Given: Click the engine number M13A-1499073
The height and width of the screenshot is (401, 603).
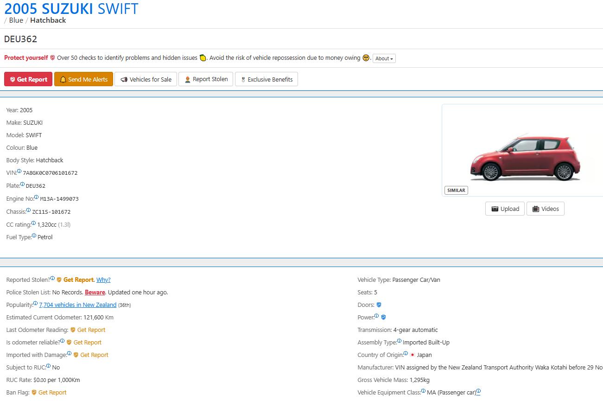Looking at the screenshot, I should click(x=59, y=199).
